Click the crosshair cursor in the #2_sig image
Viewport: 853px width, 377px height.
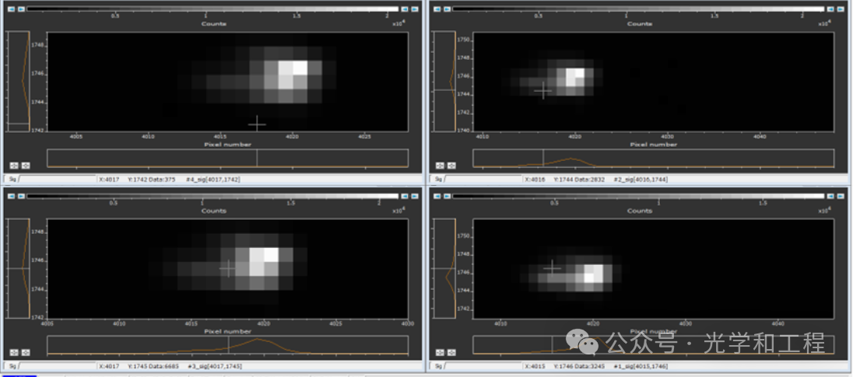(x=542, y=90)
